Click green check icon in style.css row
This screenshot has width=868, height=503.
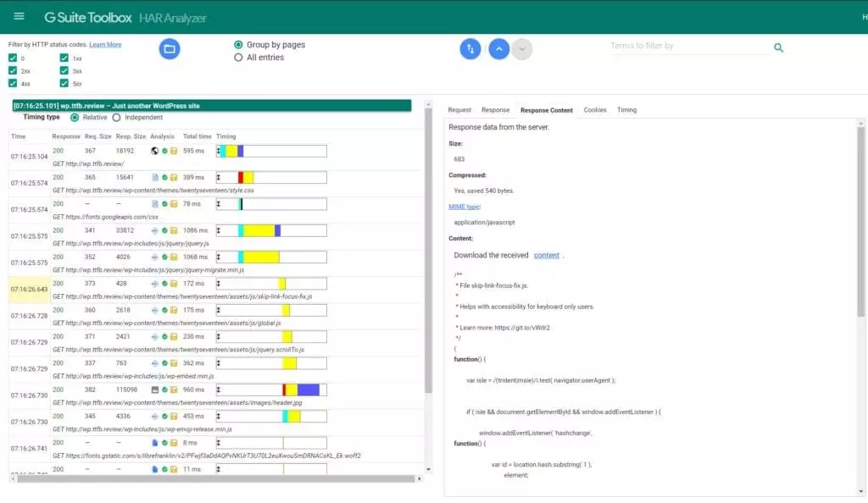[164, 178]
